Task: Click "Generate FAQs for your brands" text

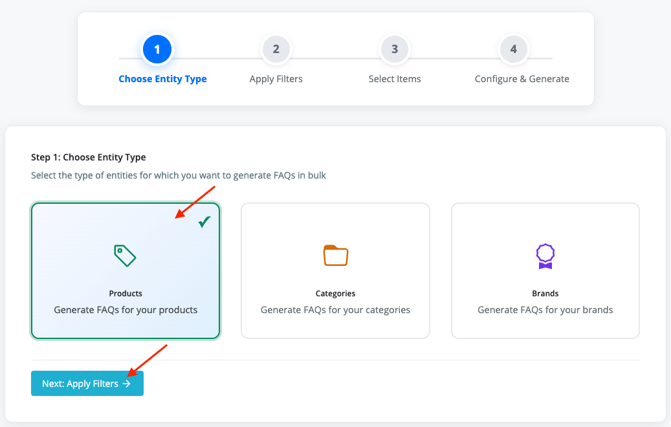Action: tap(545, 310)
